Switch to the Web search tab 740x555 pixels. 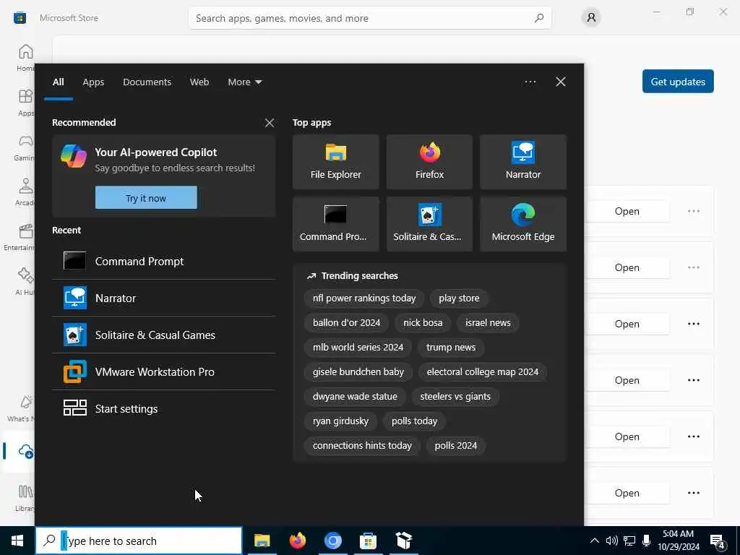[199, 82]
